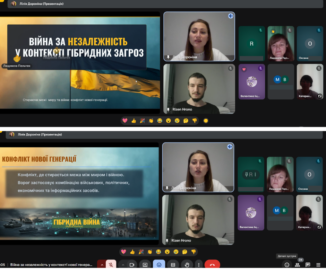Raise your hand in the meeting

tap(187, 265)
